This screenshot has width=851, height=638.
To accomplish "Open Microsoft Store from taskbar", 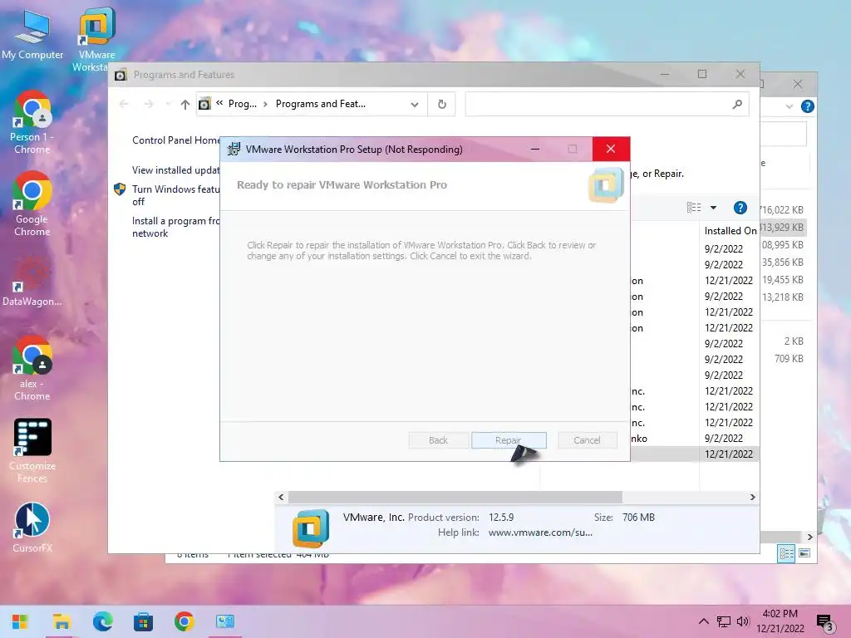I will click(x=143, y=621).
